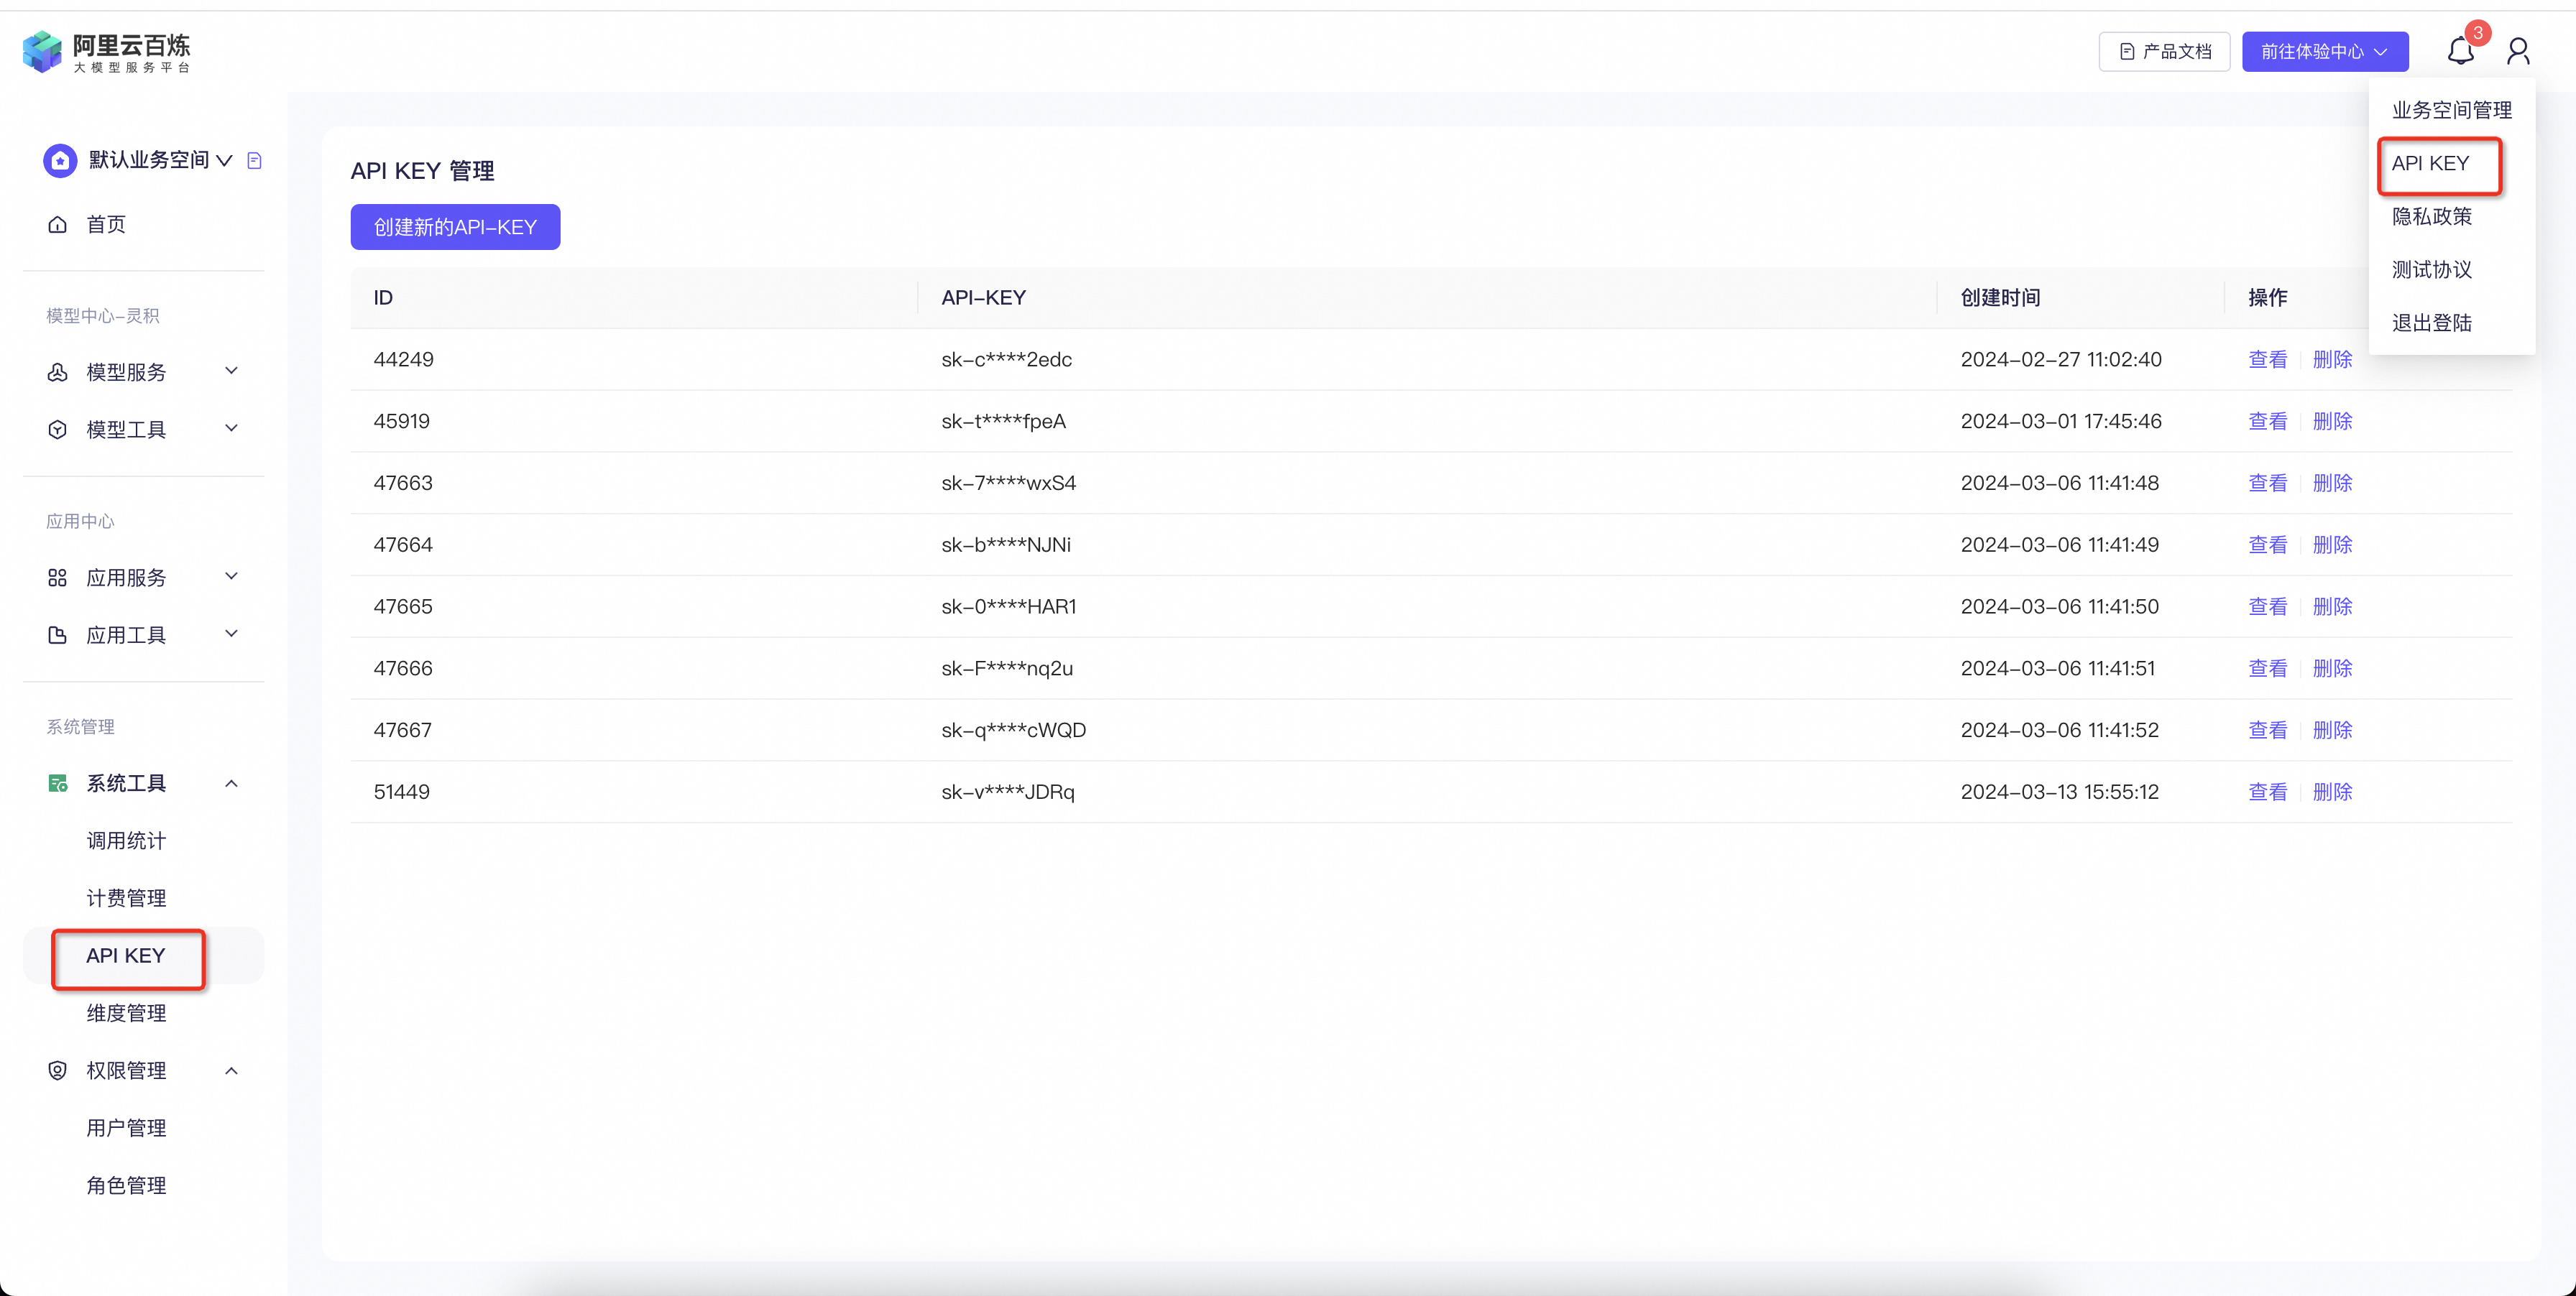
Task: Click 删除 for key ID 51449
Action: (x=2332, y=792)
